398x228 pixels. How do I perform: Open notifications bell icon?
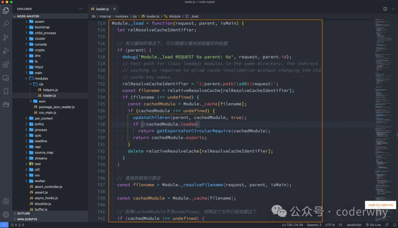[x=394, y=225]
